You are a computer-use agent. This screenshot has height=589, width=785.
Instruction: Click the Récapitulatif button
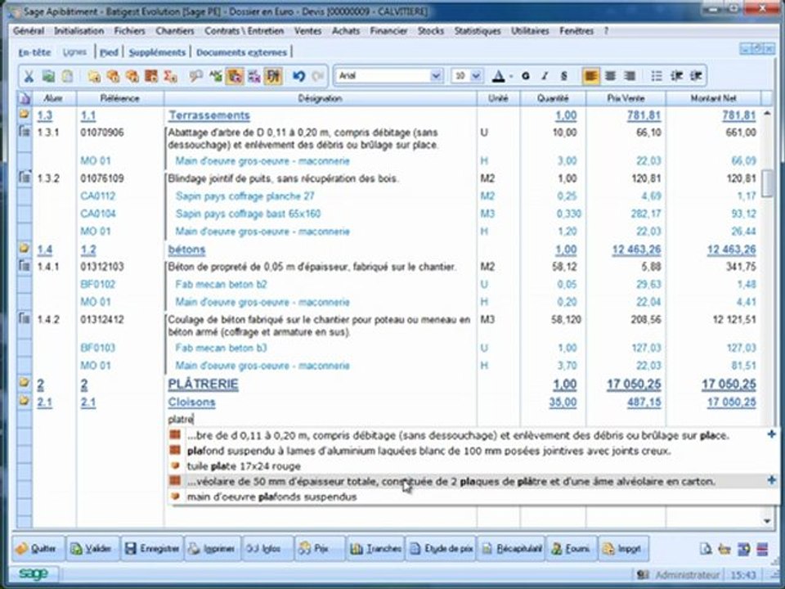point(512,549)
